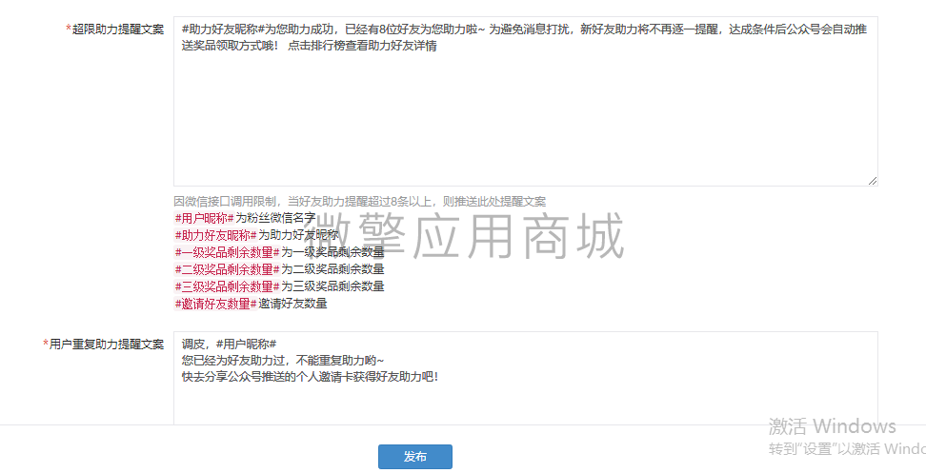The width and height of the screenshot is (926, 473).
Task: Click the #二级奖品剩余数量# placeholder tag
Action: [227, 269]
